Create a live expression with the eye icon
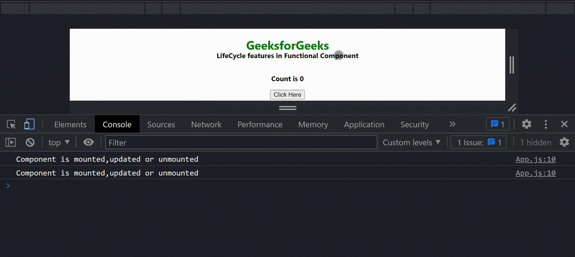This screenshot has width=575, height=257. click(88, 142)
